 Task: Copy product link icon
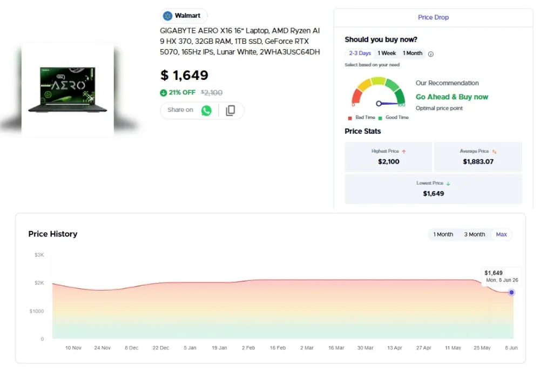[x=231, y=111]
